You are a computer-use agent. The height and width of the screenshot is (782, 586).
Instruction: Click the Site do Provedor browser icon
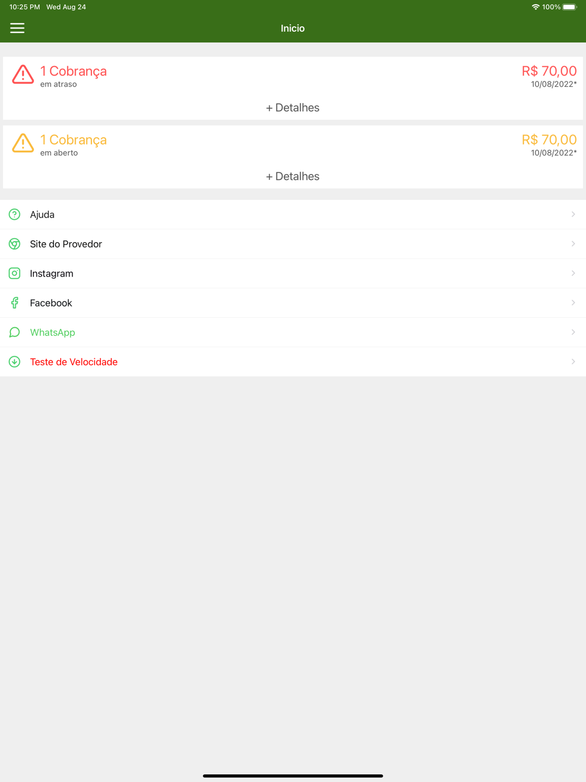pos(15,244)
